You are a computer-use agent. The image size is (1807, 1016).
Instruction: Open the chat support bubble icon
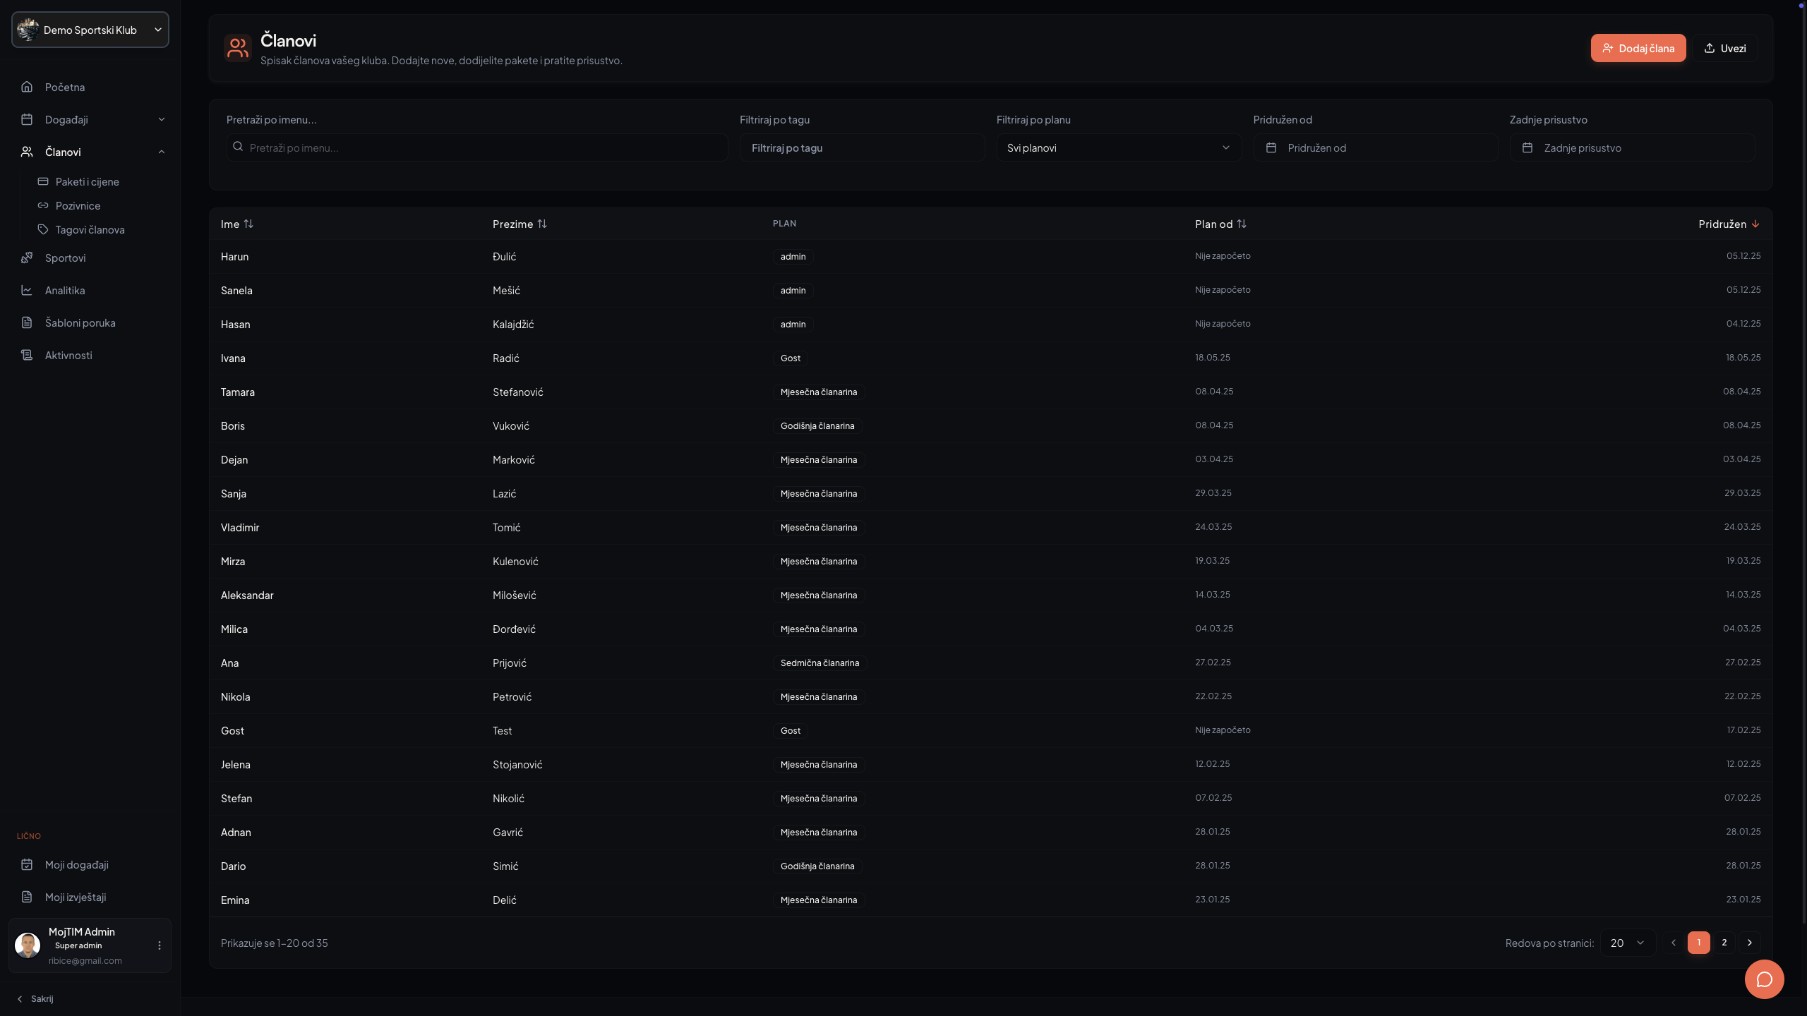point(1764,979)
